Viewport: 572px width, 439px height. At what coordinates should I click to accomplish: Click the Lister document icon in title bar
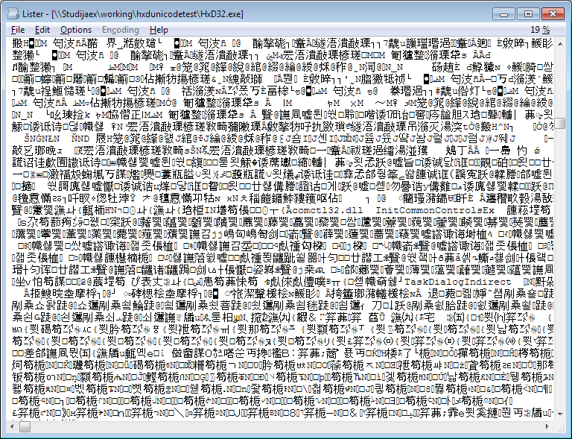(13, 14)
